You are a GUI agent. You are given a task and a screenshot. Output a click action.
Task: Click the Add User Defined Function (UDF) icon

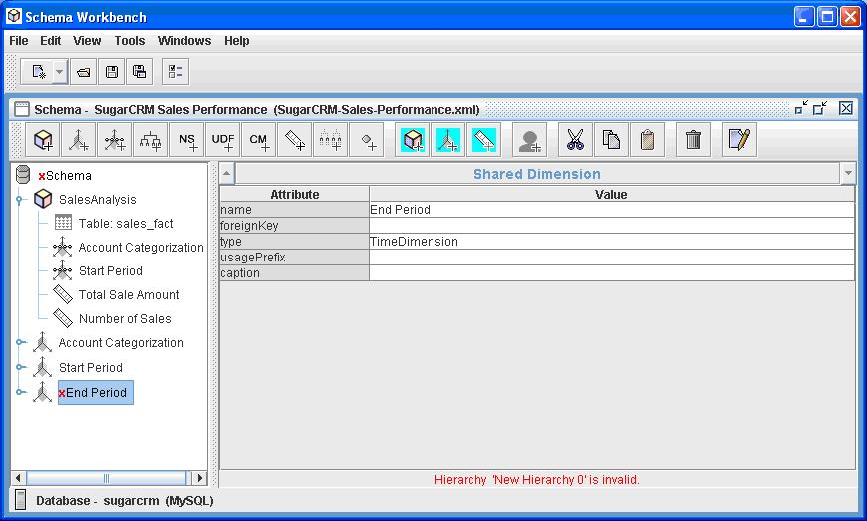click(x=222, y=141)
